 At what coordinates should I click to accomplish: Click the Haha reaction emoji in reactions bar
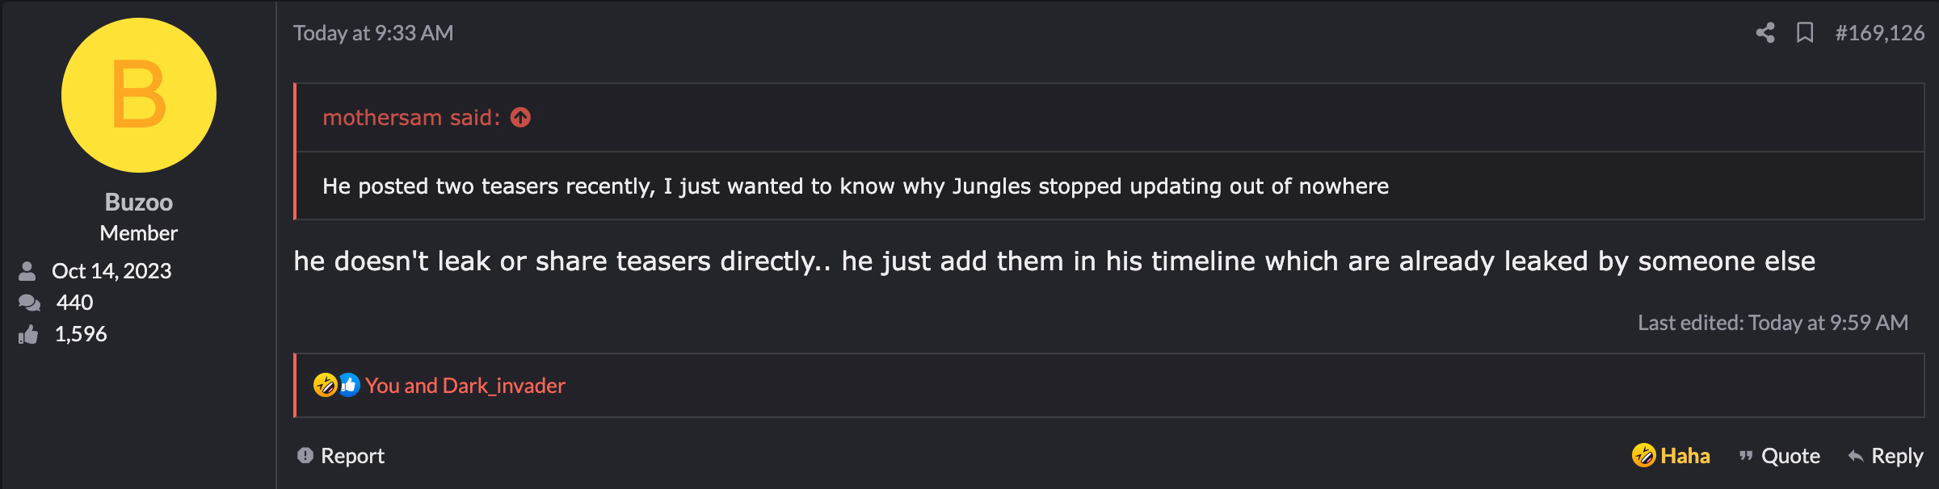(325, 385)
